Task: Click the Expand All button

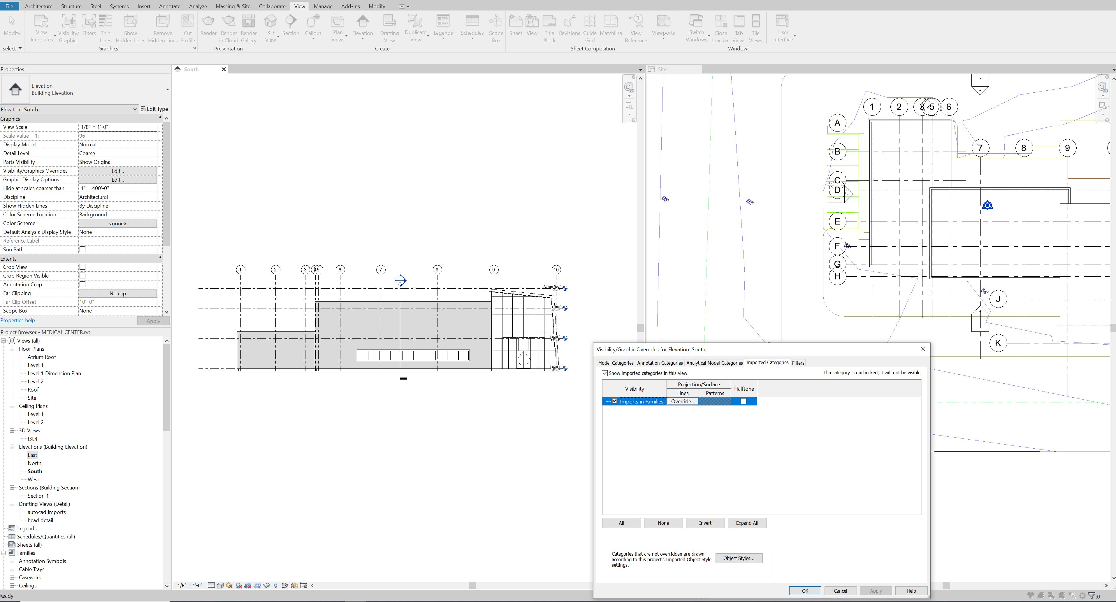Action: [747, 523]
